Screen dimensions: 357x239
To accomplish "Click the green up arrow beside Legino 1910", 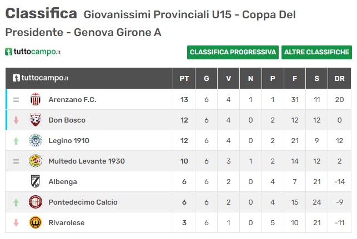I will [x=16, y=141].
